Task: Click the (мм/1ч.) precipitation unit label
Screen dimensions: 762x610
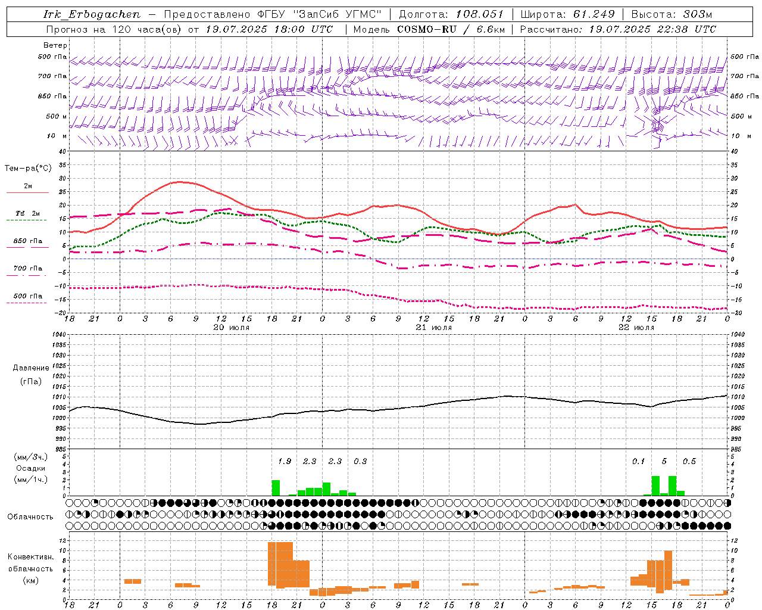Action: (x=30, y=479)
